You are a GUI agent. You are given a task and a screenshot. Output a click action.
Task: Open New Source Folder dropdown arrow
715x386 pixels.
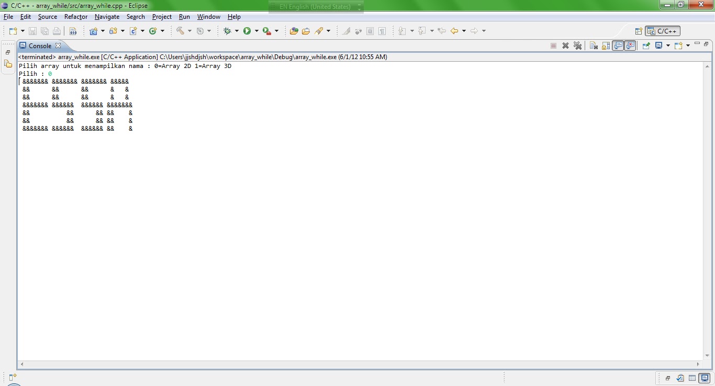click(122, 31)
